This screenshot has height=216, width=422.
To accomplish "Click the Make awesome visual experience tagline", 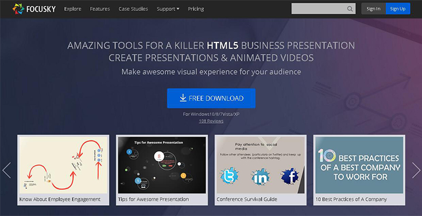I will coord(211,72).
